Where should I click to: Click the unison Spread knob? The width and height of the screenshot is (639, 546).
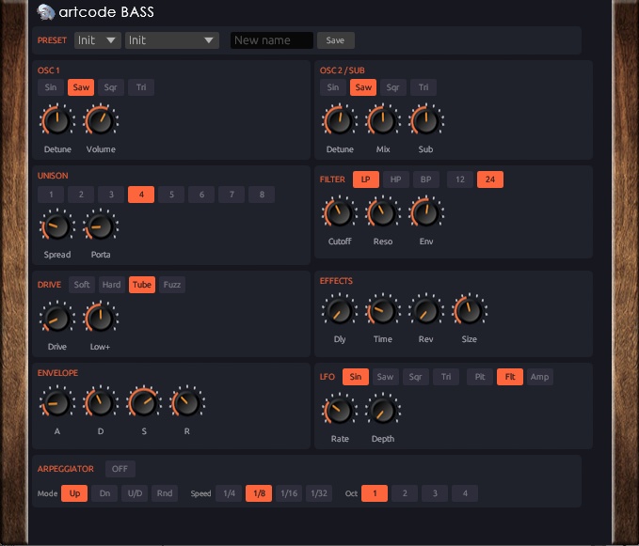[x=57, y=226]
